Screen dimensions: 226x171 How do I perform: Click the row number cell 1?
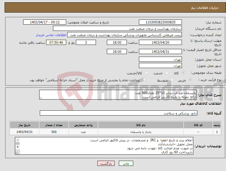[x=217, y=132]
